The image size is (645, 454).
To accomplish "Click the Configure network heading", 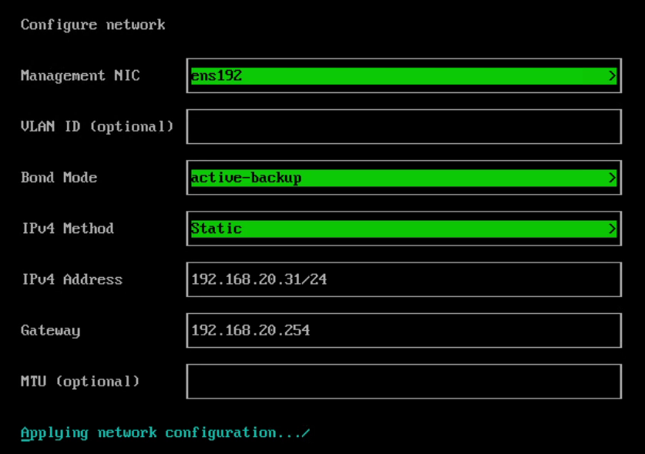I will pos(93,25).
